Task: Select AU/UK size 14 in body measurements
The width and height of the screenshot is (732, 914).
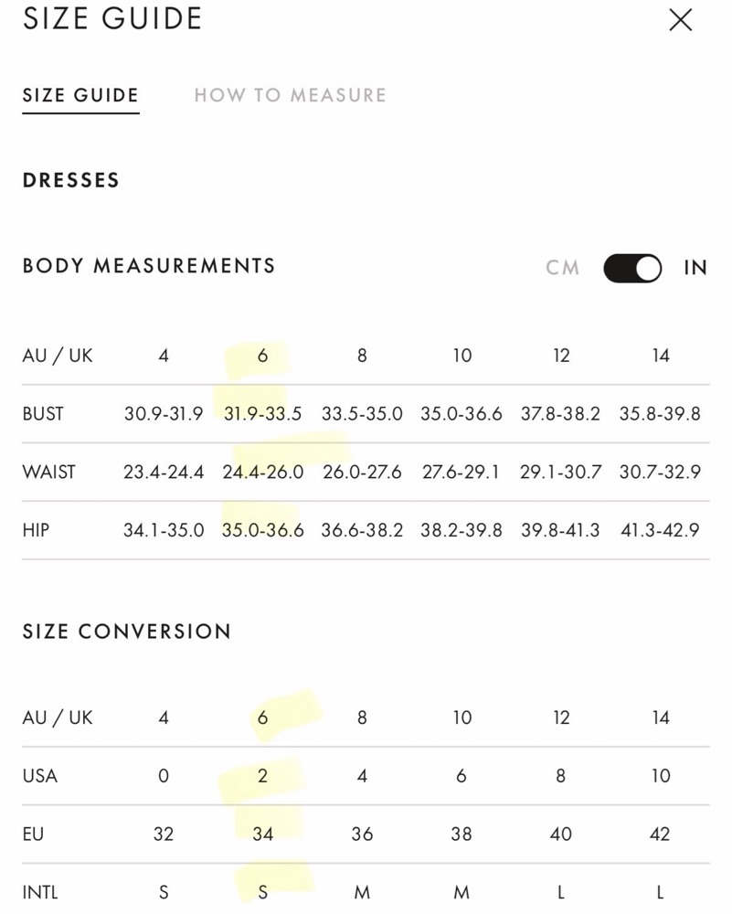Action: click(661, 355)
